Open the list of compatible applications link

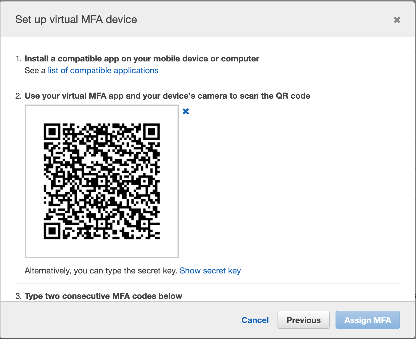[103, 71]
